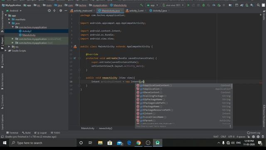This screenshot has height=150, width=266.
Task: Click MainActivity in the code breadcrumb
Action: point(88,128)
